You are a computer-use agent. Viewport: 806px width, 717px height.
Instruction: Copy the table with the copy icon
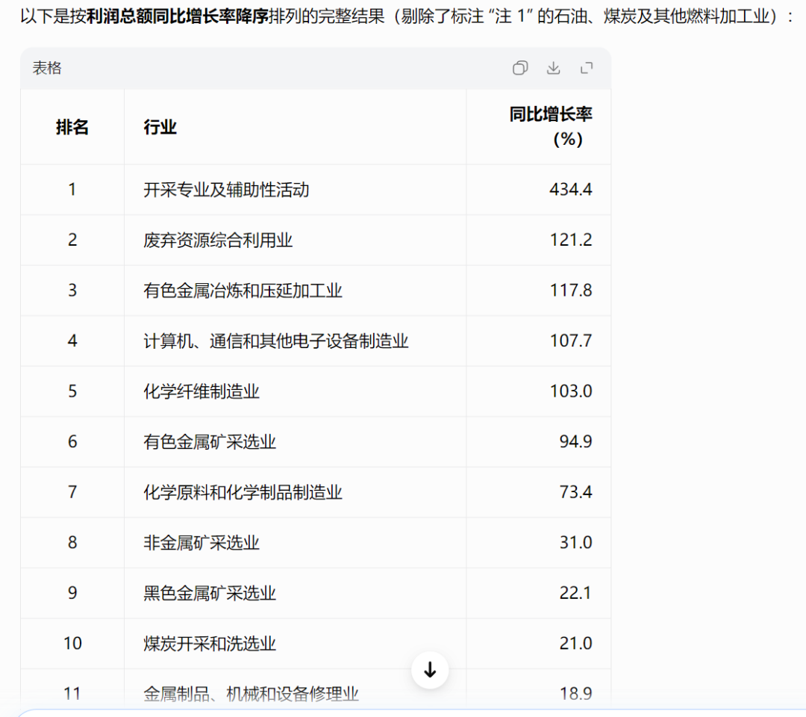pos(519,68)
